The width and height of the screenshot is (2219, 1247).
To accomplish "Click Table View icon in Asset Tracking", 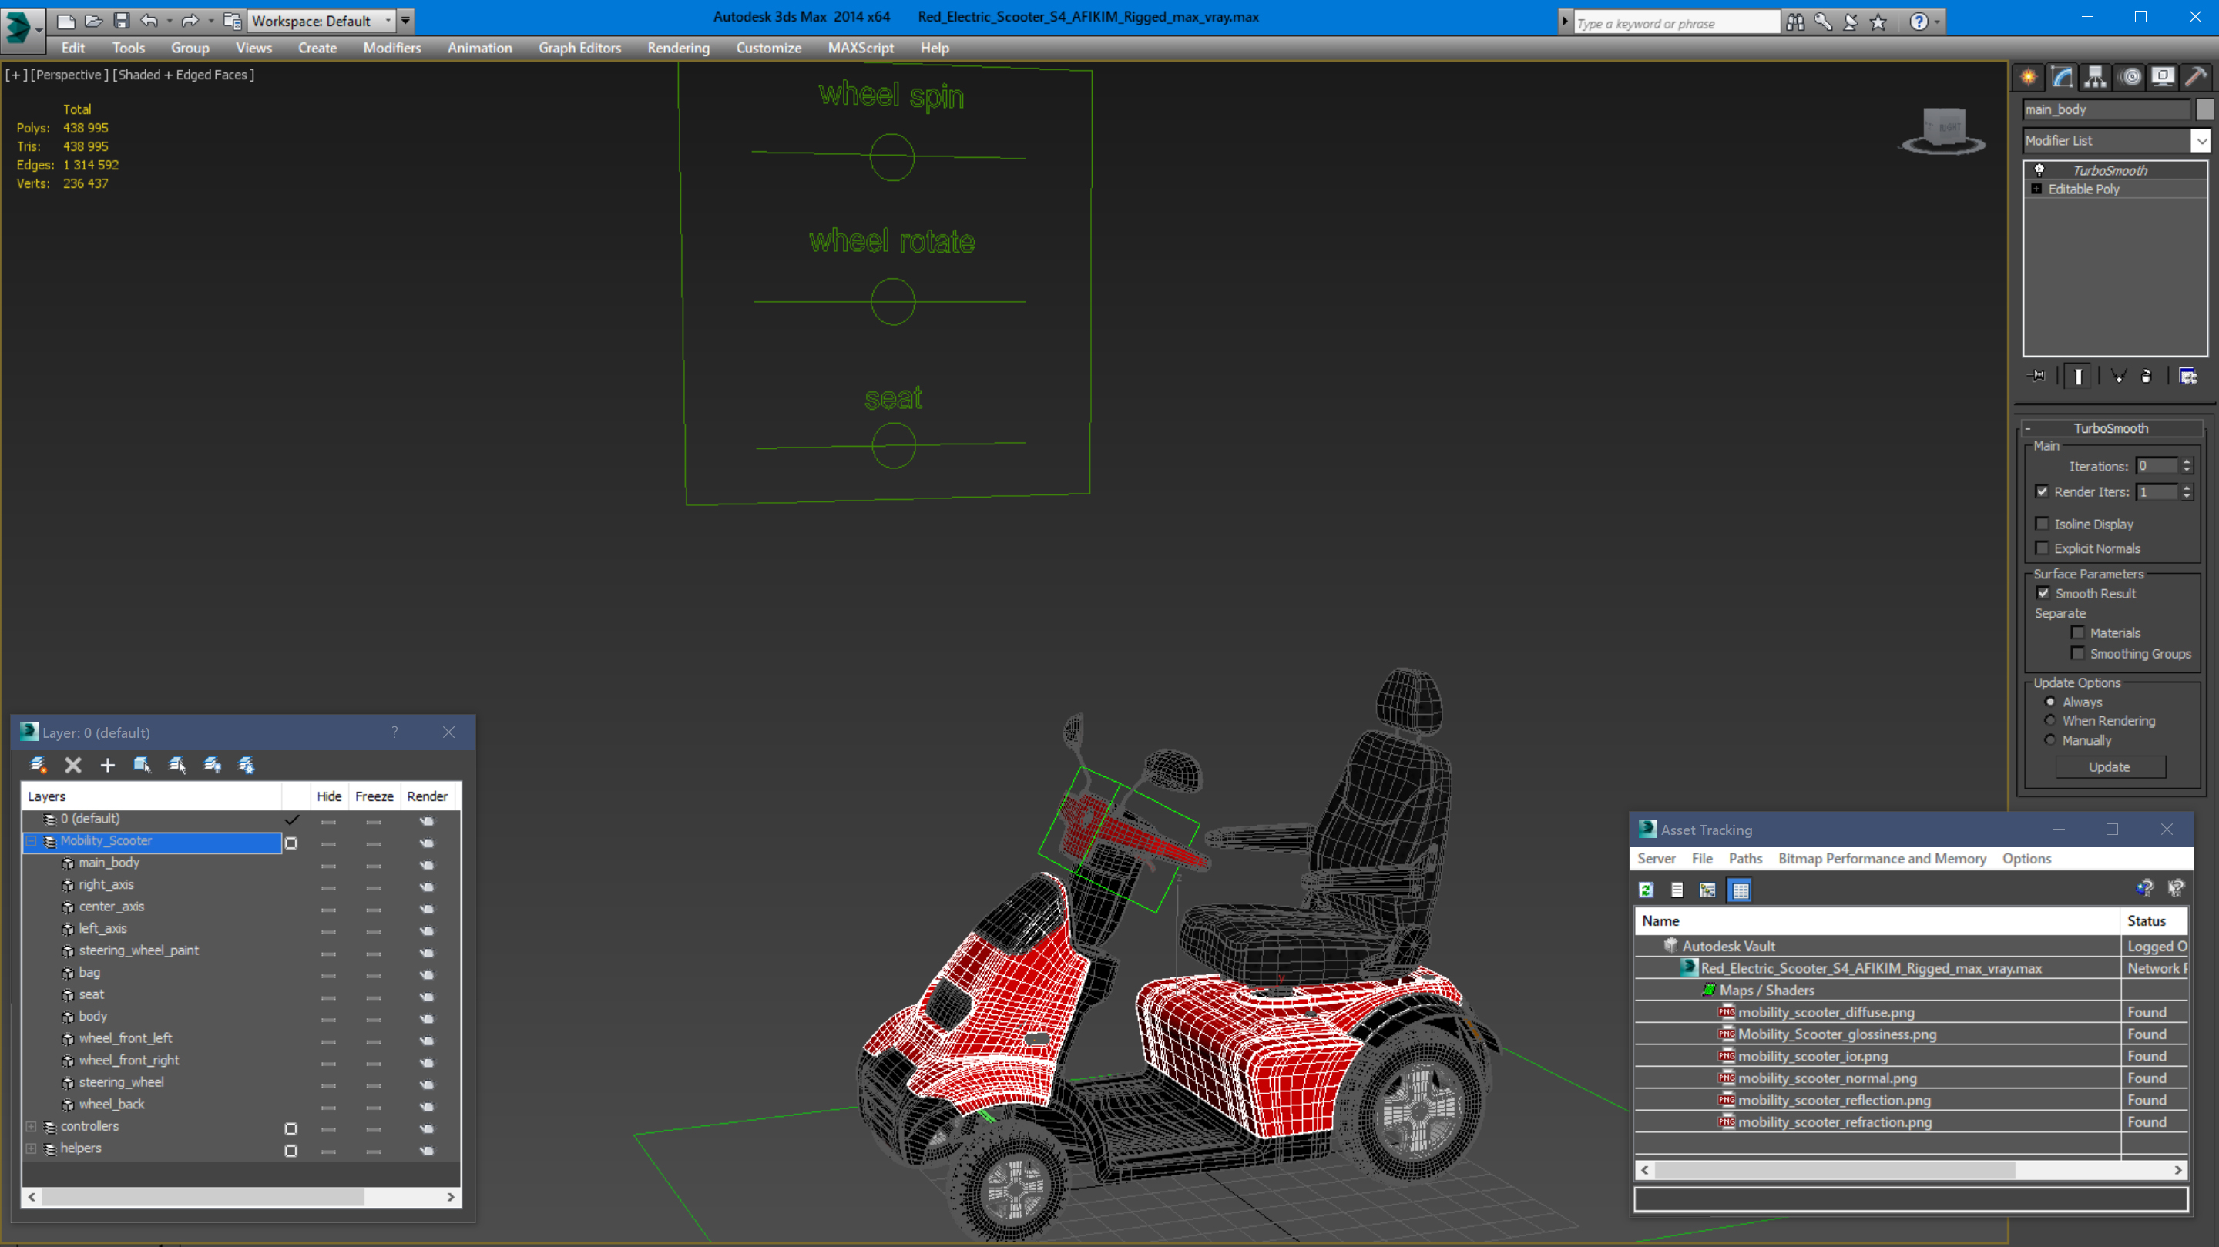I will pyautogui.click(x=1740, y=890).
